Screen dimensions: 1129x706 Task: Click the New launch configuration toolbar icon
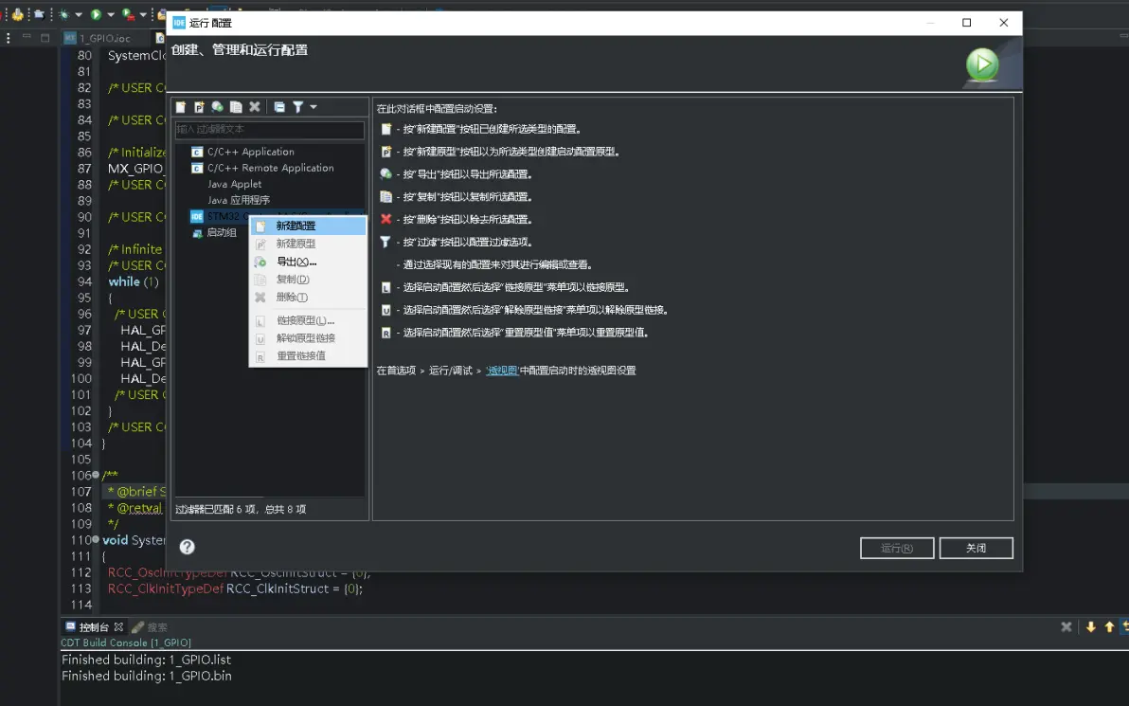[x=181, y=107]
